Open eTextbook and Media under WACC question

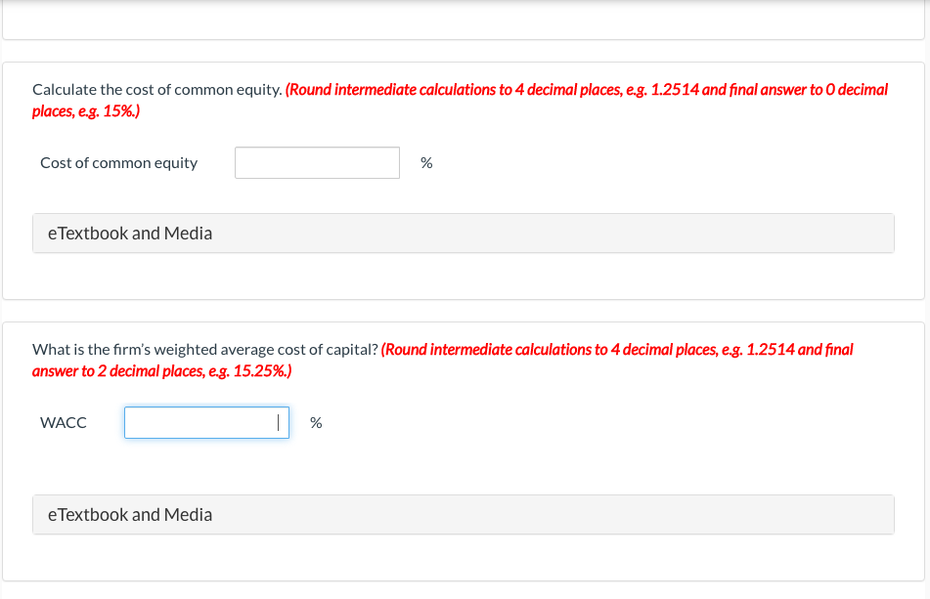464,515
